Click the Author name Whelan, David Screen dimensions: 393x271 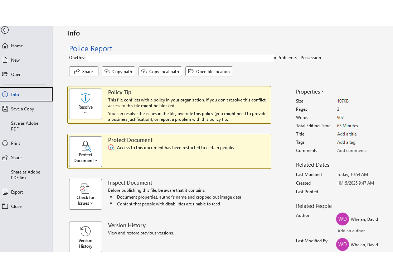coord(364,219)
